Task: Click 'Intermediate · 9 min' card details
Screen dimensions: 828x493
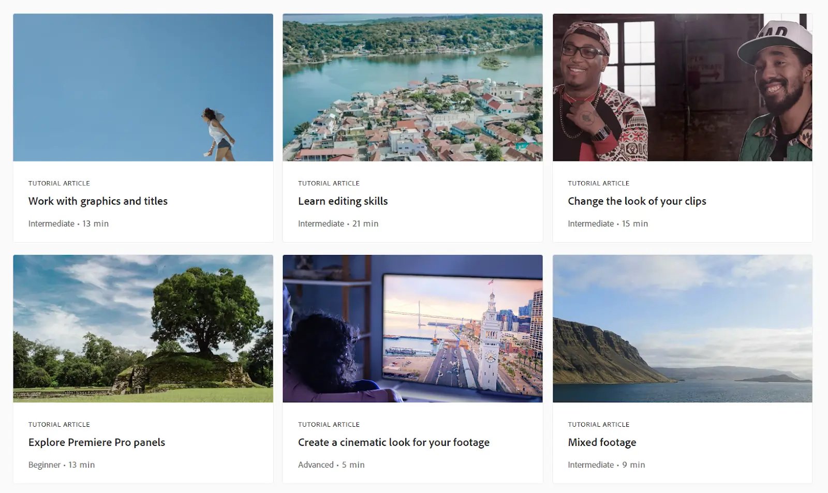Action: point(606,465)
